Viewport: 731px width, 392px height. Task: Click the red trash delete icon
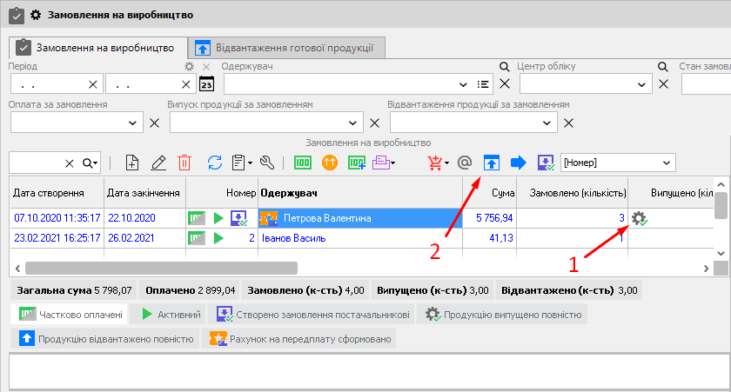tap(184, 163)
